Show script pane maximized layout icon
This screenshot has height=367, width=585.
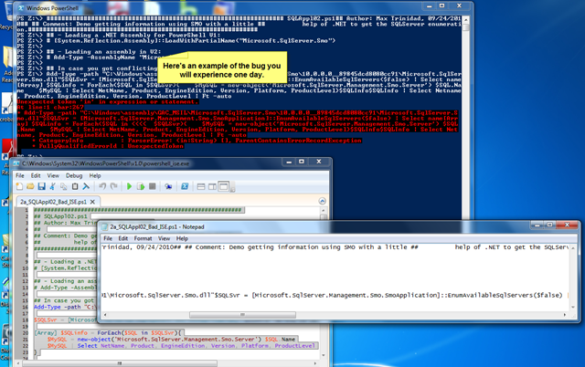(223, 186)
